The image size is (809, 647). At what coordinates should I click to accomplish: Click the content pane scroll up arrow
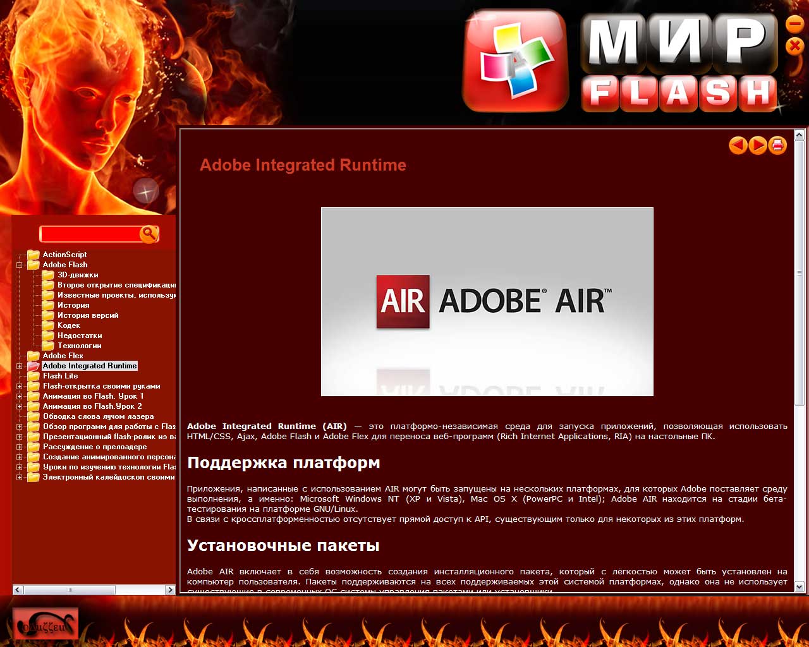800,135
